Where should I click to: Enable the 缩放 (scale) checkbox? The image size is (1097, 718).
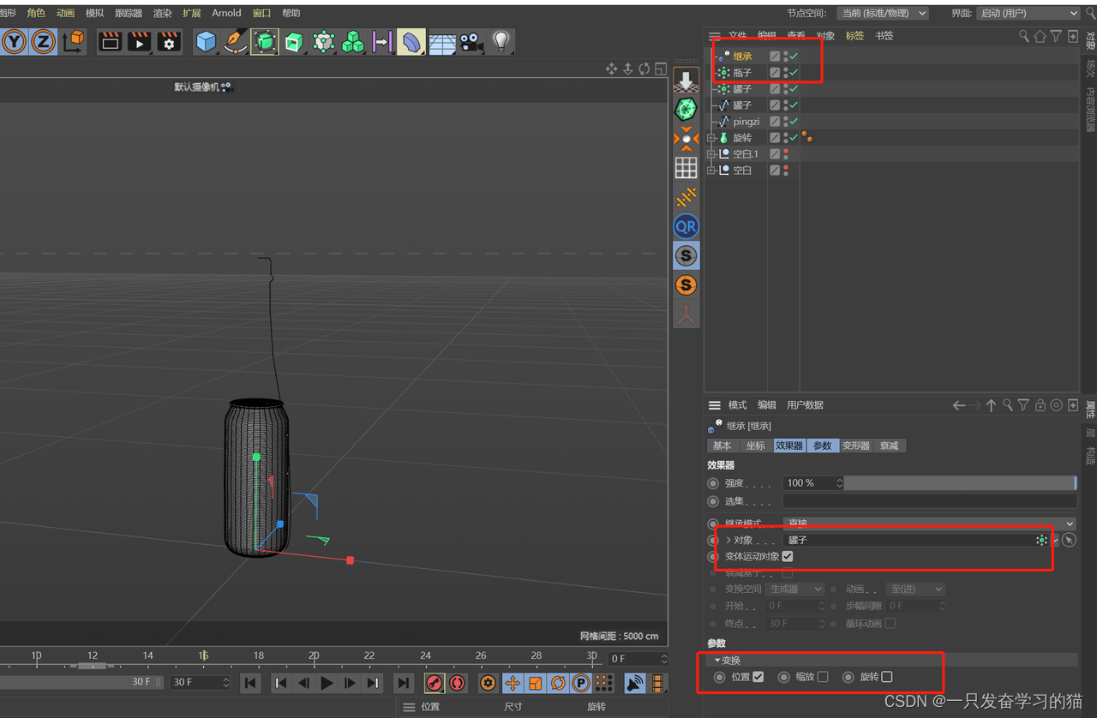coord(823,677)
